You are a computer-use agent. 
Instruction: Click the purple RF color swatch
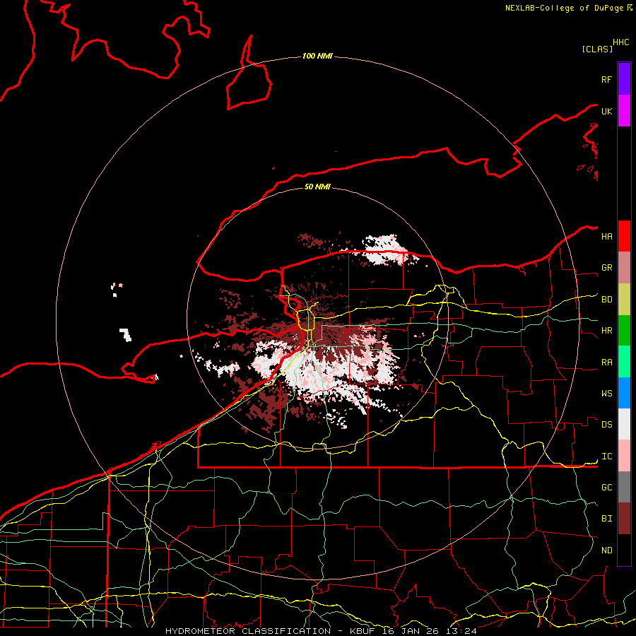tap(624, 79)
